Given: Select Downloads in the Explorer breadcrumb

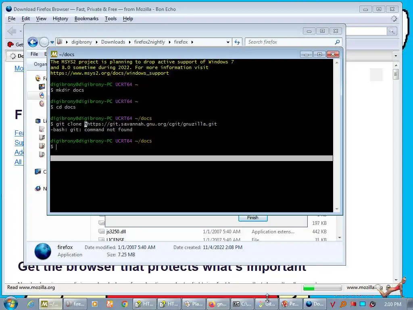Looking at the screenshot, I should tap(113, 42).
